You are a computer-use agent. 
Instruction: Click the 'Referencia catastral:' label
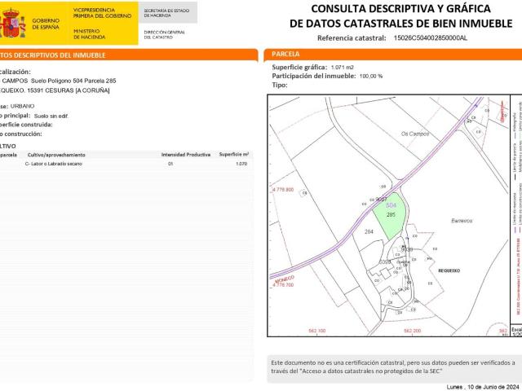352,38
